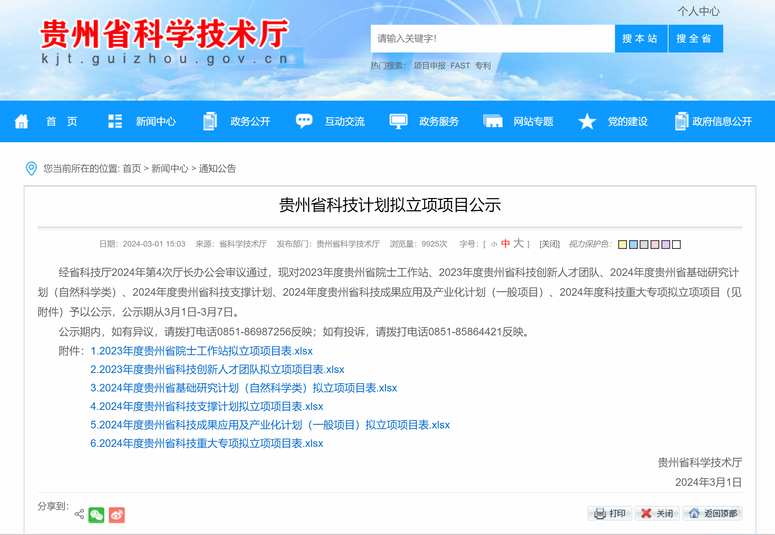Share the article via the WeChat icon
Viewport: 775px width, 535px height.
coord(96,515)
